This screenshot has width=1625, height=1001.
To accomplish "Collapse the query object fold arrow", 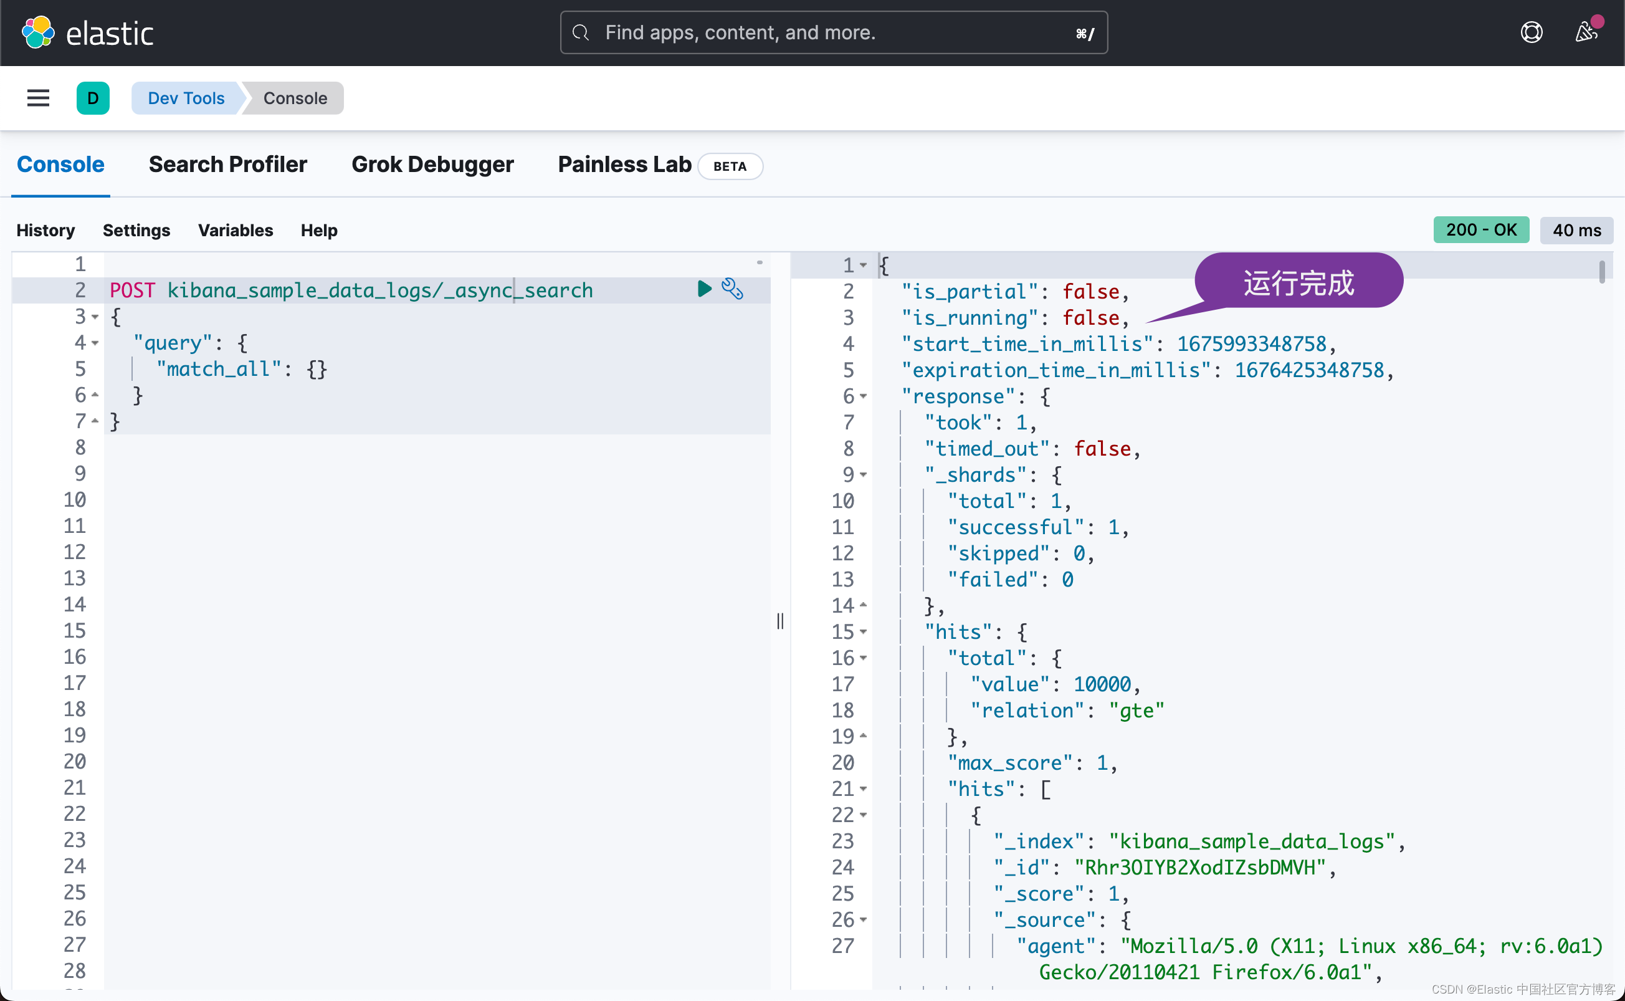I will pyautogui.click(x=95, y=343).
